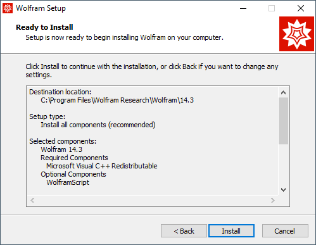Minimize the Wolfram Setup window
This screenshot has width=316, height=245.
click(x=243, y=8)
